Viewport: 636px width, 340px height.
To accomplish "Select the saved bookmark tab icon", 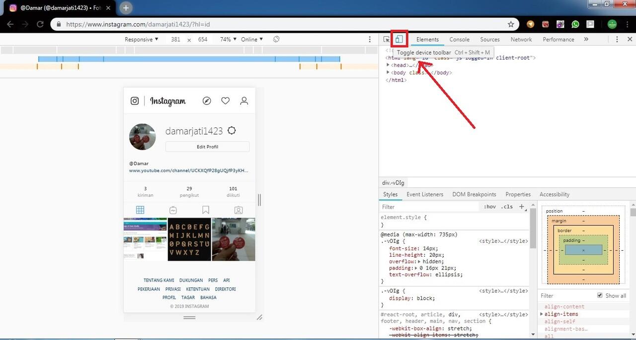I will pos(206,210).
